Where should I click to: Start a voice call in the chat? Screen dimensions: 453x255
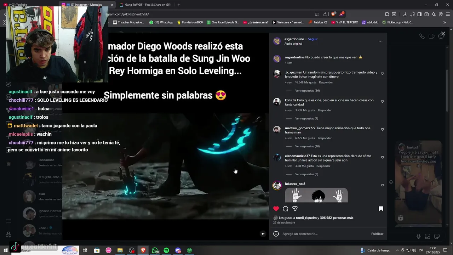[422, 36]
